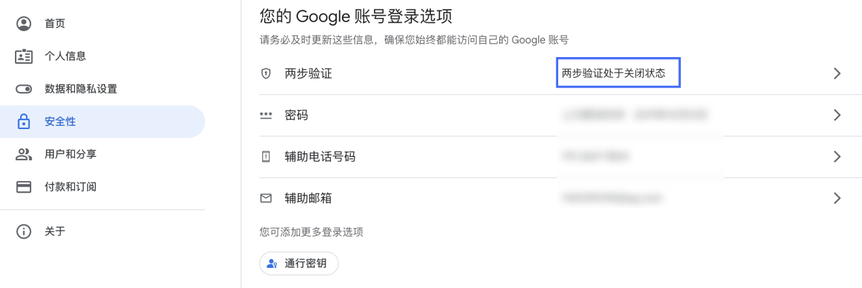The image size is (862, 288).
Task: Click the shield icon beside 两步验证
Action: (x=265, y=74)
